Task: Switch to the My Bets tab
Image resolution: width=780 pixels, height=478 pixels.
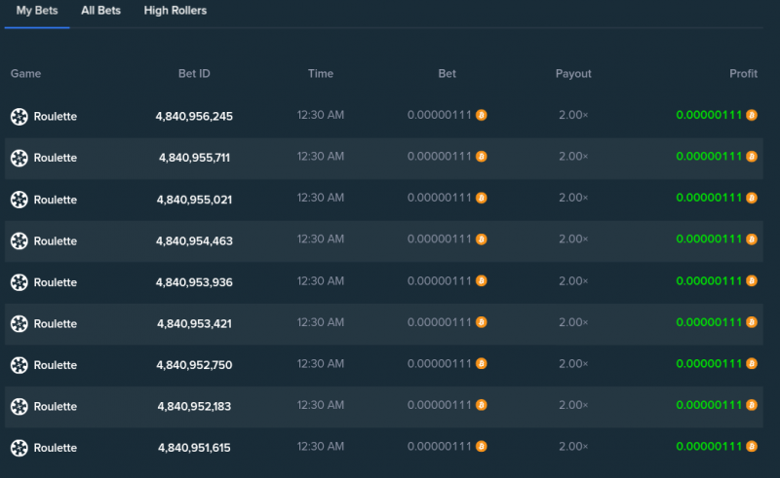Action: click(37, 11)
